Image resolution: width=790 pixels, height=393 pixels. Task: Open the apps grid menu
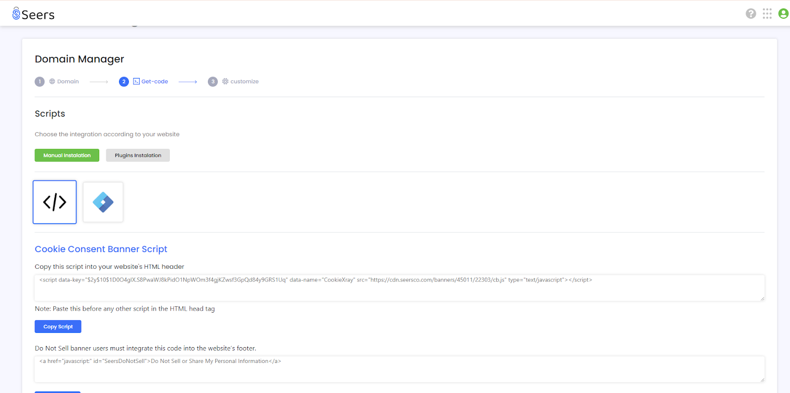tap(767, 14)
